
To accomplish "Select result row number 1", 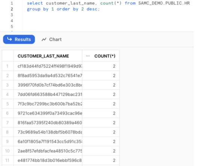I will pyautogui.click(x=8, y=66).
